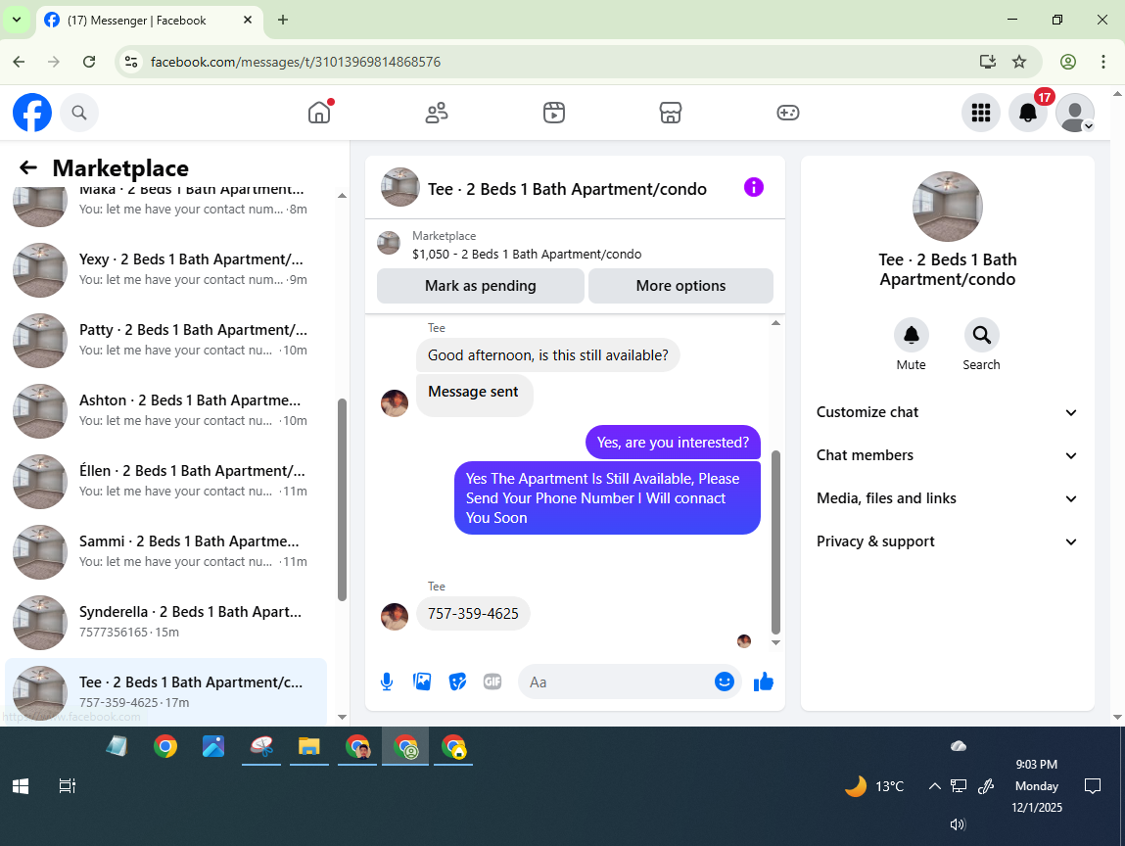Click the conversation list scrollbar thumb
Image resolution: width=1125 pixels, height=846 pixels.
pos(343,499)
